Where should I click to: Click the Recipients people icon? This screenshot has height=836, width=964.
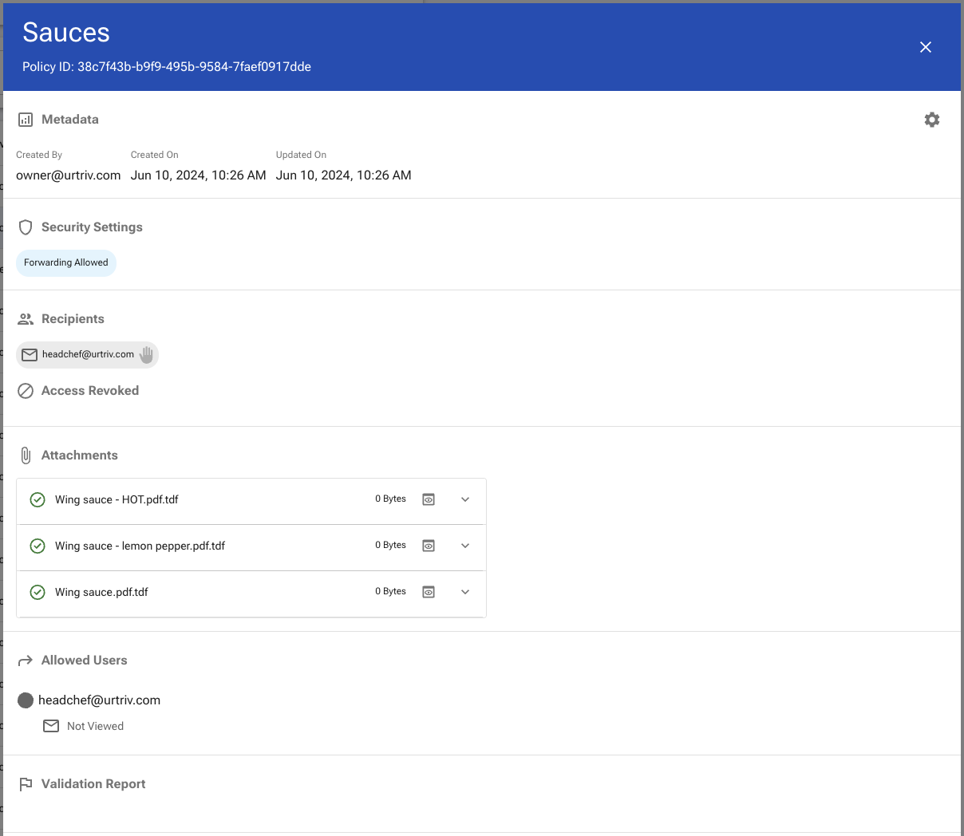point(26,318)
